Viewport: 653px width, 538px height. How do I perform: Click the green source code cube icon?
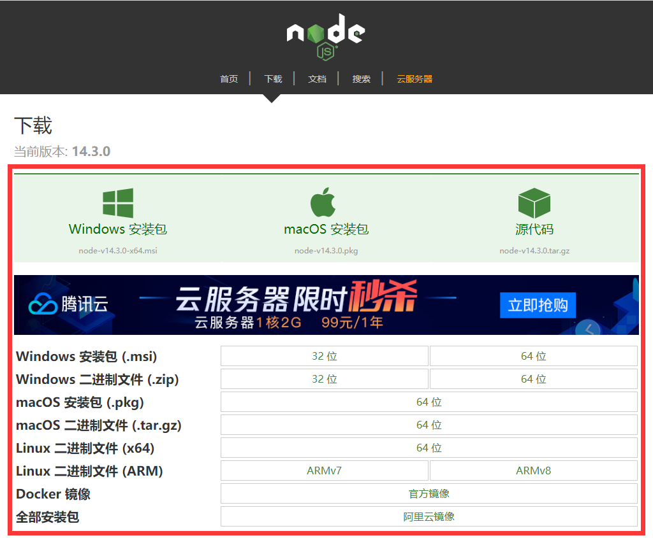click(x=534, y=203)
